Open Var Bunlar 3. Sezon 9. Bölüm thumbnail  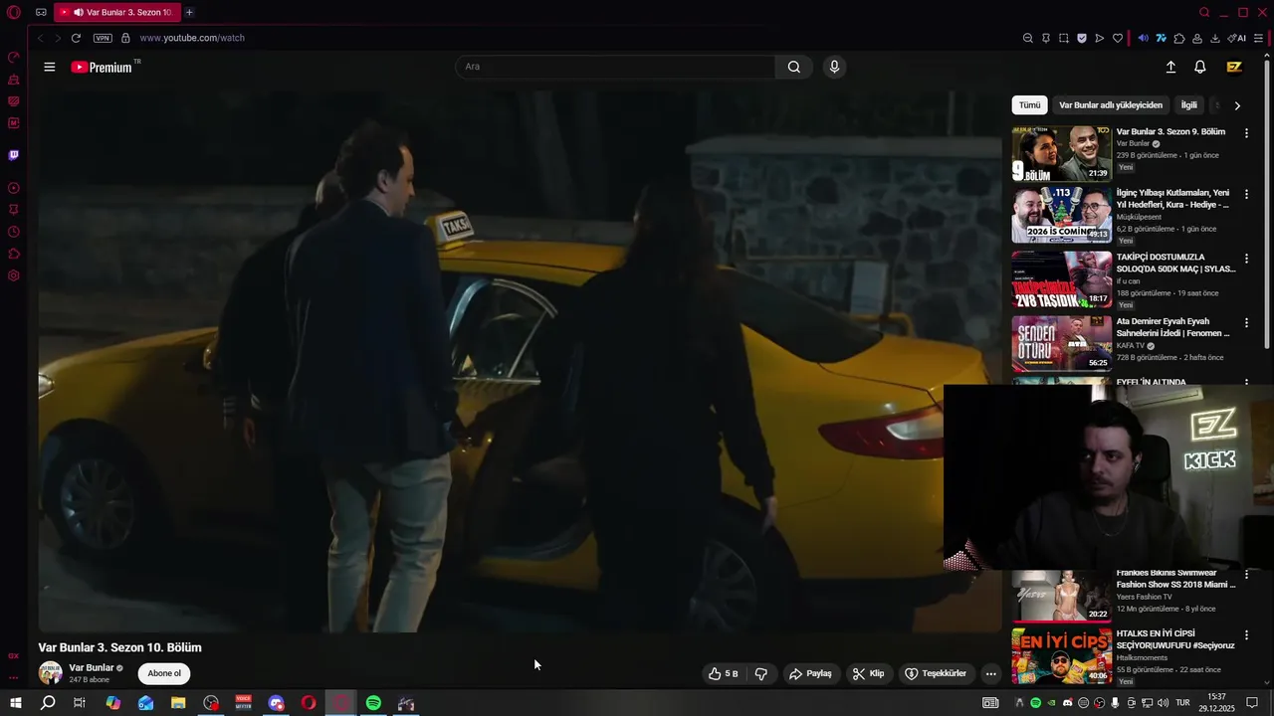[x=1061, y=153]
